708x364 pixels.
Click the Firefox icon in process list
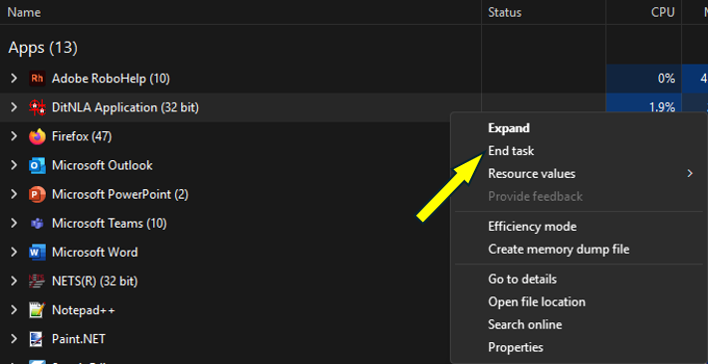(37, 136)
